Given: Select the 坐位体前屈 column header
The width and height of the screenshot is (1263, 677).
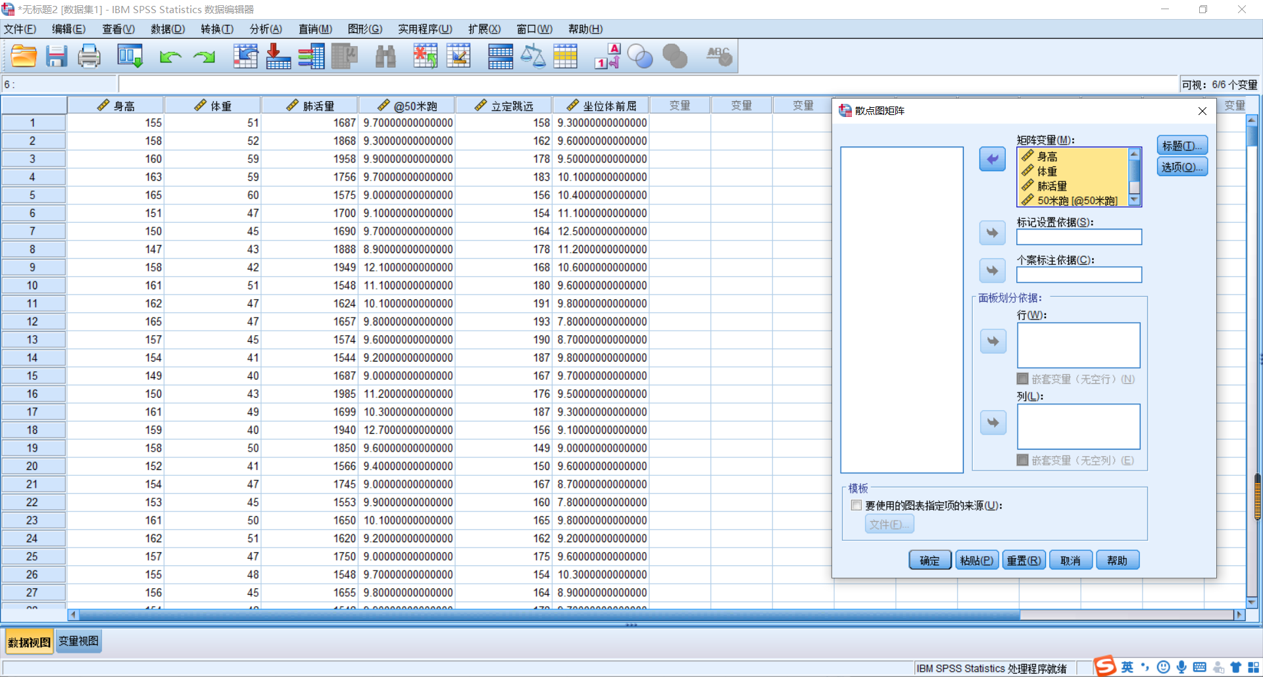Looking at the screenshot, I should tap(601, 106).
